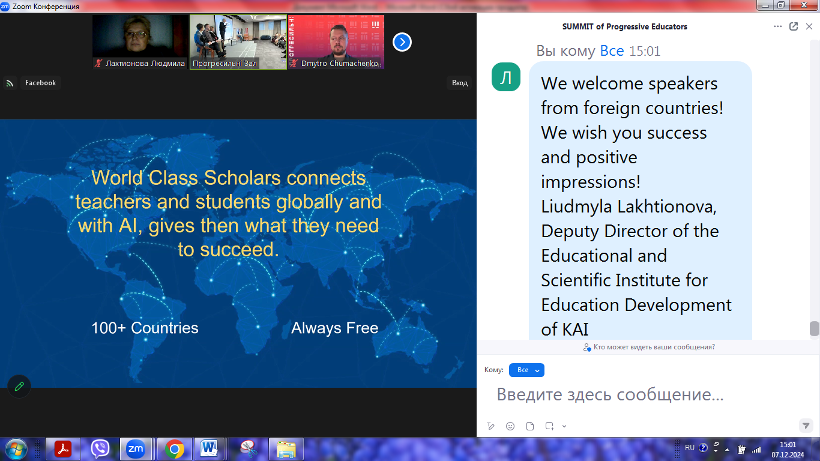The height and width of the screenshot is (461, 820).
Task: Select the Прогресильні Зал video thumbnail
Action: (x=238, y=42)
